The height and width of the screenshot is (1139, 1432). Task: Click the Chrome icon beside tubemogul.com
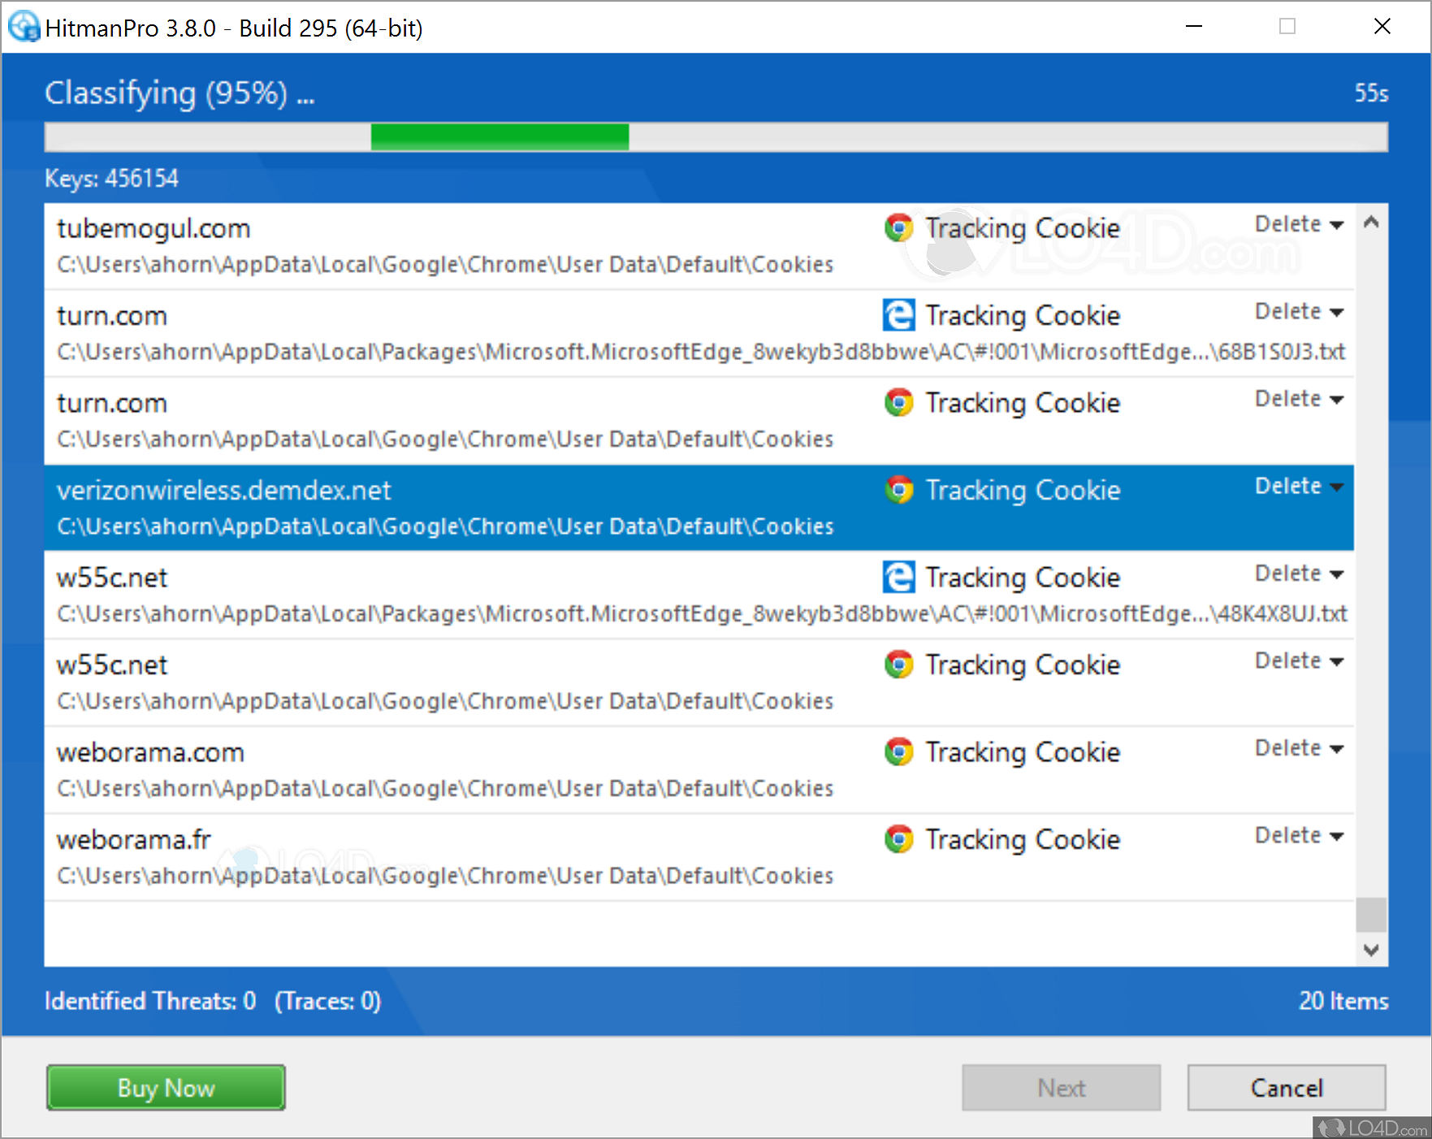click(898, 228)
